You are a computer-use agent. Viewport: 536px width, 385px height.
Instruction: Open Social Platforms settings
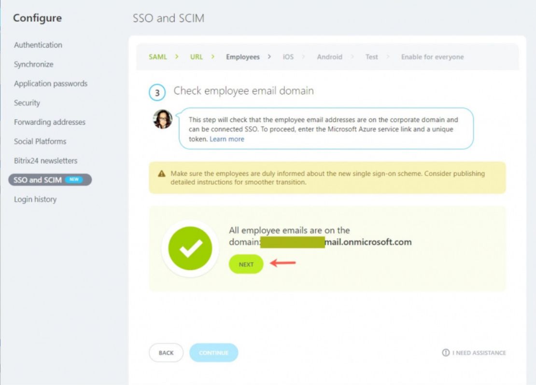(x=40, y=141)
